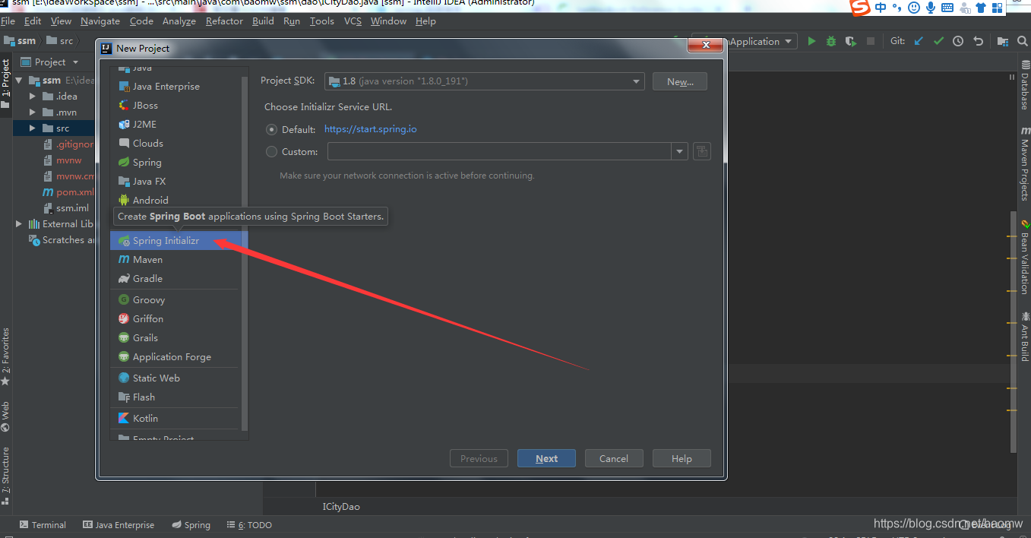This screenshot has width=1031, height=538.
Task: Open the Maven Projects side tab
Action: point(1024,163)
